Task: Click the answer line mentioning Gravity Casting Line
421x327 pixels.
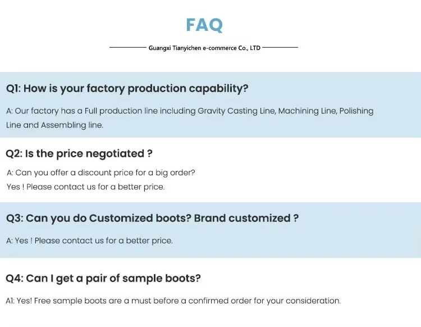Action: click(x=190, y=111)
